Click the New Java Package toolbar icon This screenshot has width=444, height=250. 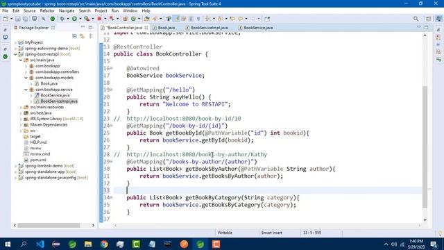[x=125, y=19]
